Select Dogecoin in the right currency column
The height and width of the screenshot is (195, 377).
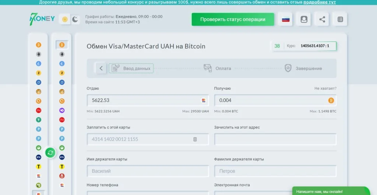pos(62,92)
